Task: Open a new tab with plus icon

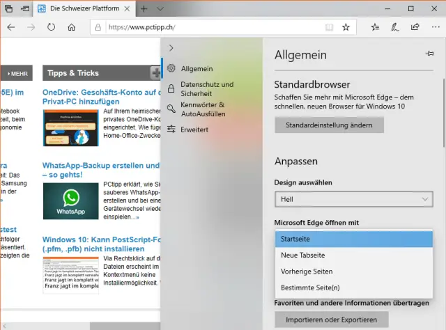Action: (x=144, y=9)
